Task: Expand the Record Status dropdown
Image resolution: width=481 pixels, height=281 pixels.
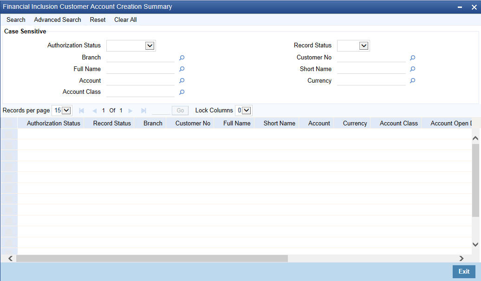Action: pyautogui.click(x=364, y=46)
